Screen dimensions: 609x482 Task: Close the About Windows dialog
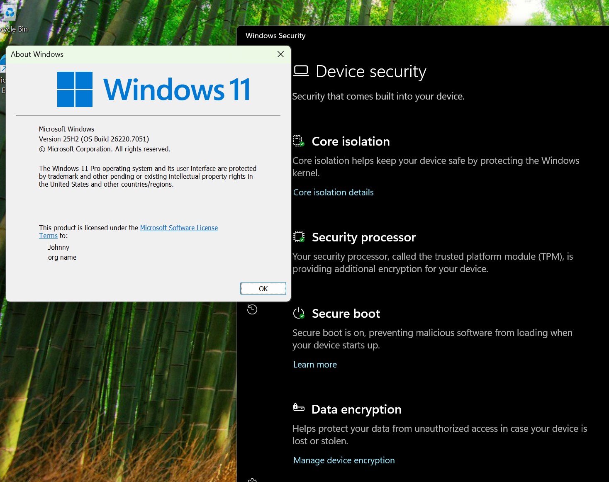coord(280,54)
